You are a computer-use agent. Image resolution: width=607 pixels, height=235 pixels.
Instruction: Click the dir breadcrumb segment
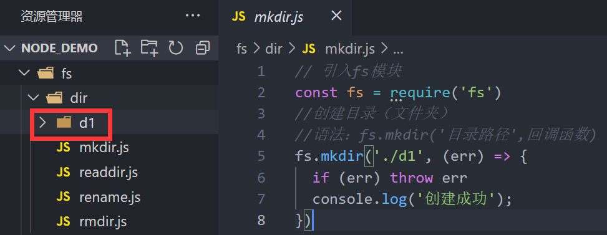[x=274, y=49]
